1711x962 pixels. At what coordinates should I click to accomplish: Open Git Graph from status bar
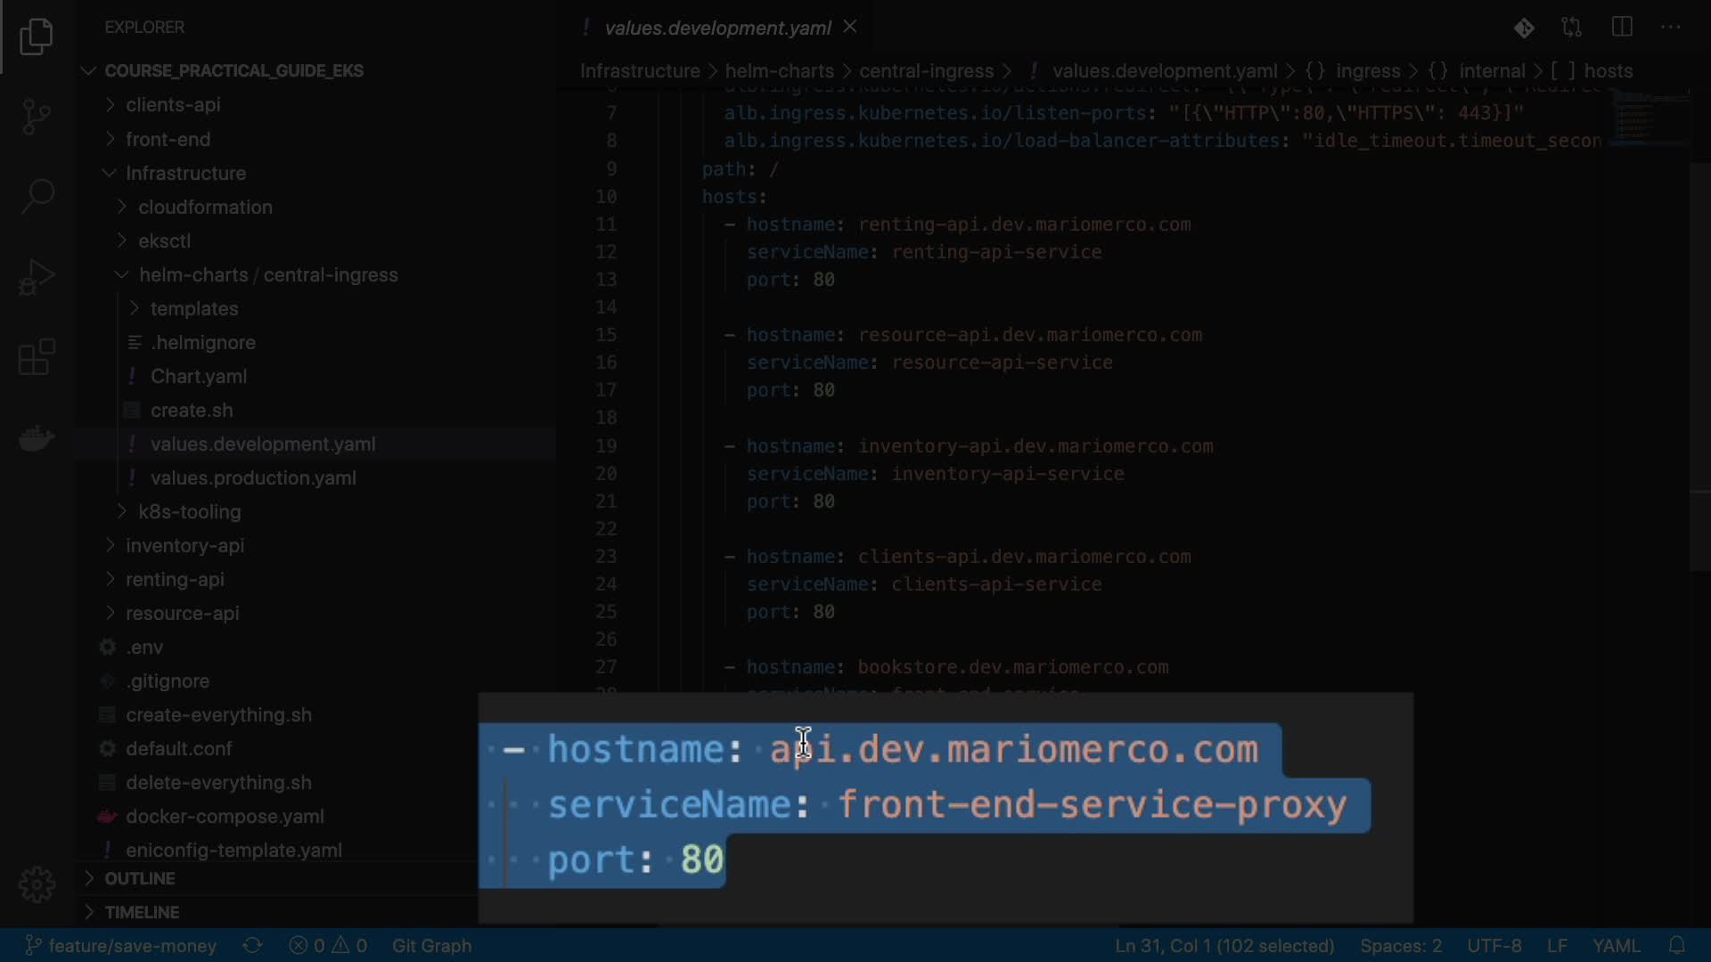(x=431, y=945)
